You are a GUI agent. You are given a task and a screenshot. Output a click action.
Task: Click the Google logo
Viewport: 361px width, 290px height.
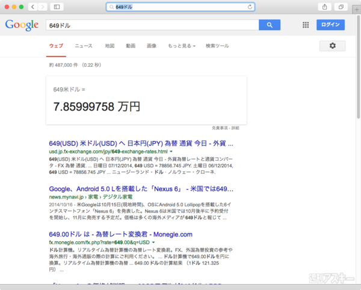[x=22, y=25]
